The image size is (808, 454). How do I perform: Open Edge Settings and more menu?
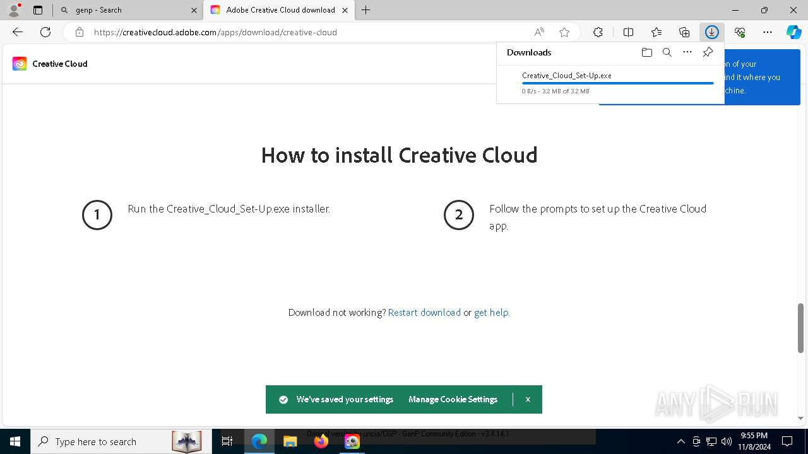click(x=768, y=32)
